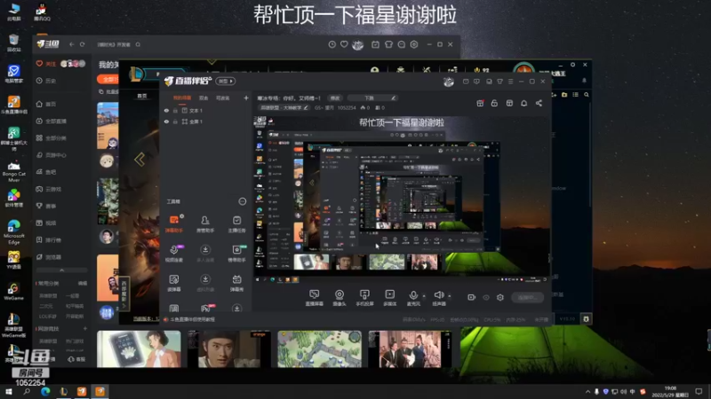Click history clock icon in Douyu header
Viewport: 711px width, 399px height.
332,44
